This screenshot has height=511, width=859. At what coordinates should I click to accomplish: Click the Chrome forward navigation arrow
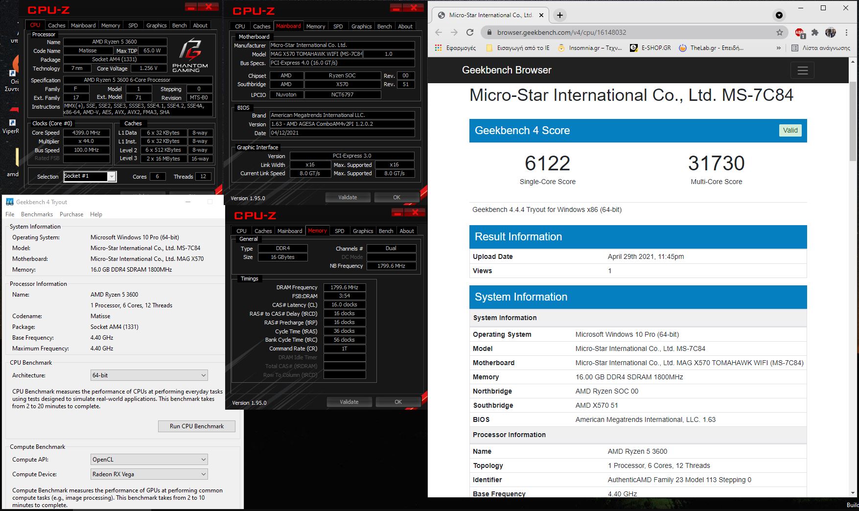point(454,32)
